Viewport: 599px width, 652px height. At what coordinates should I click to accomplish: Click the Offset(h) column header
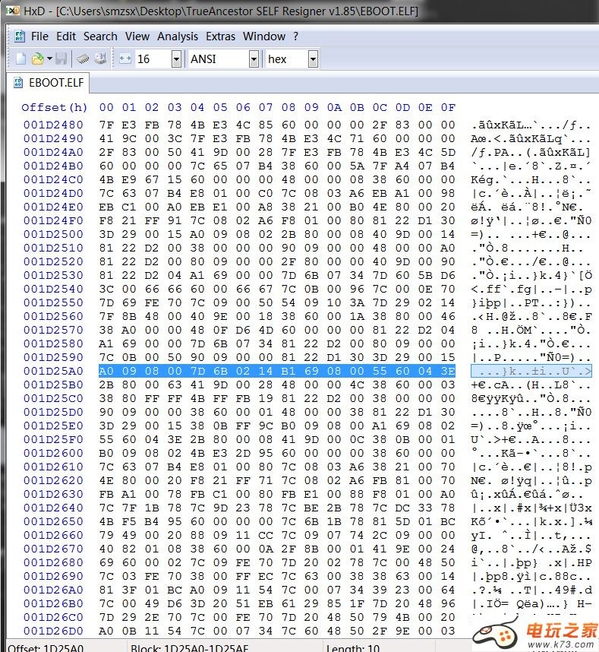pos(55,107)
